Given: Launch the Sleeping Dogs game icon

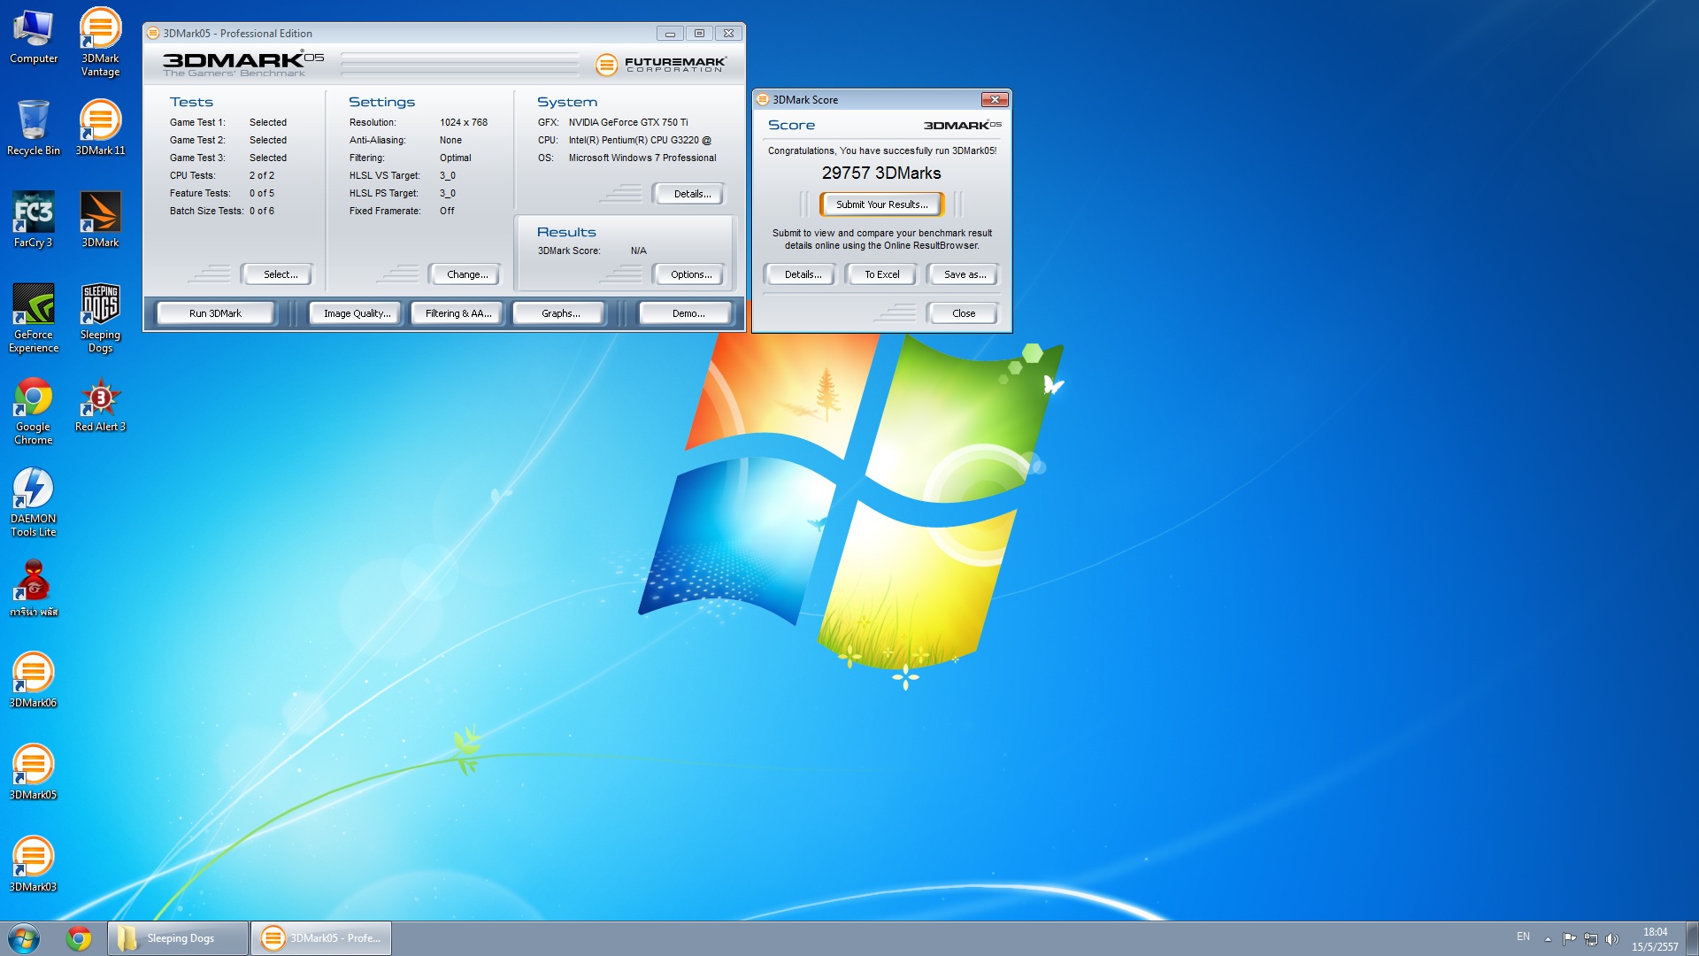Looking at the screenshot, I should tap(100, 317).
